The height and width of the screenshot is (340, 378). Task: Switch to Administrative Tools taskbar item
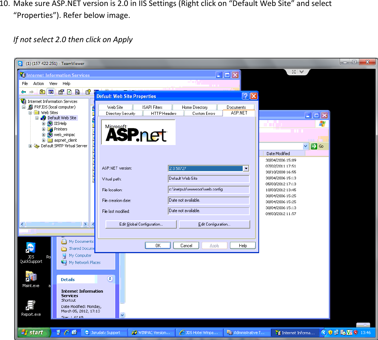coord(246,333)
